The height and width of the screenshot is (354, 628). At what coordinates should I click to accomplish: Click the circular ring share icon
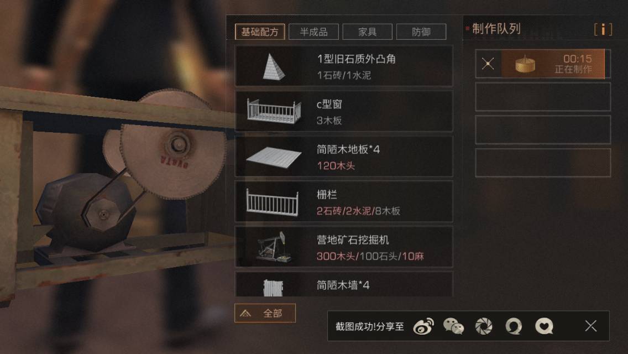514,326
